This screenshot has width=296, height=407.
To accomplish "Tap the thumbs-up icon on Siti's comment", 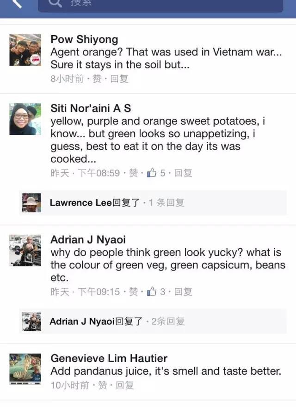I will click(152, 173).
